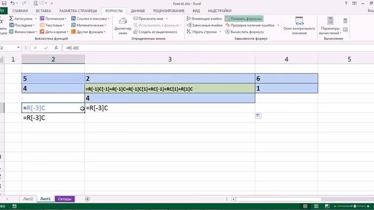Viewport: 374px width, 210px height.
Task: Click Проверка наличия ошибок
Action: coord(250,25)
